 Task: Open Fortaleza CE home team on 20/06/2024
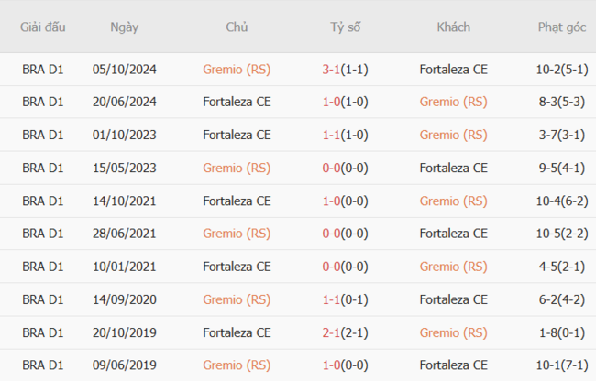click(237, 102)
